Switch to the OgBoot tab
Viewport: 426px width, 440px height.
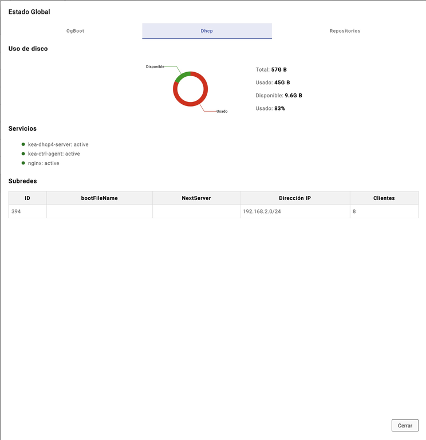pyautogui.click(x=75, y=31)
